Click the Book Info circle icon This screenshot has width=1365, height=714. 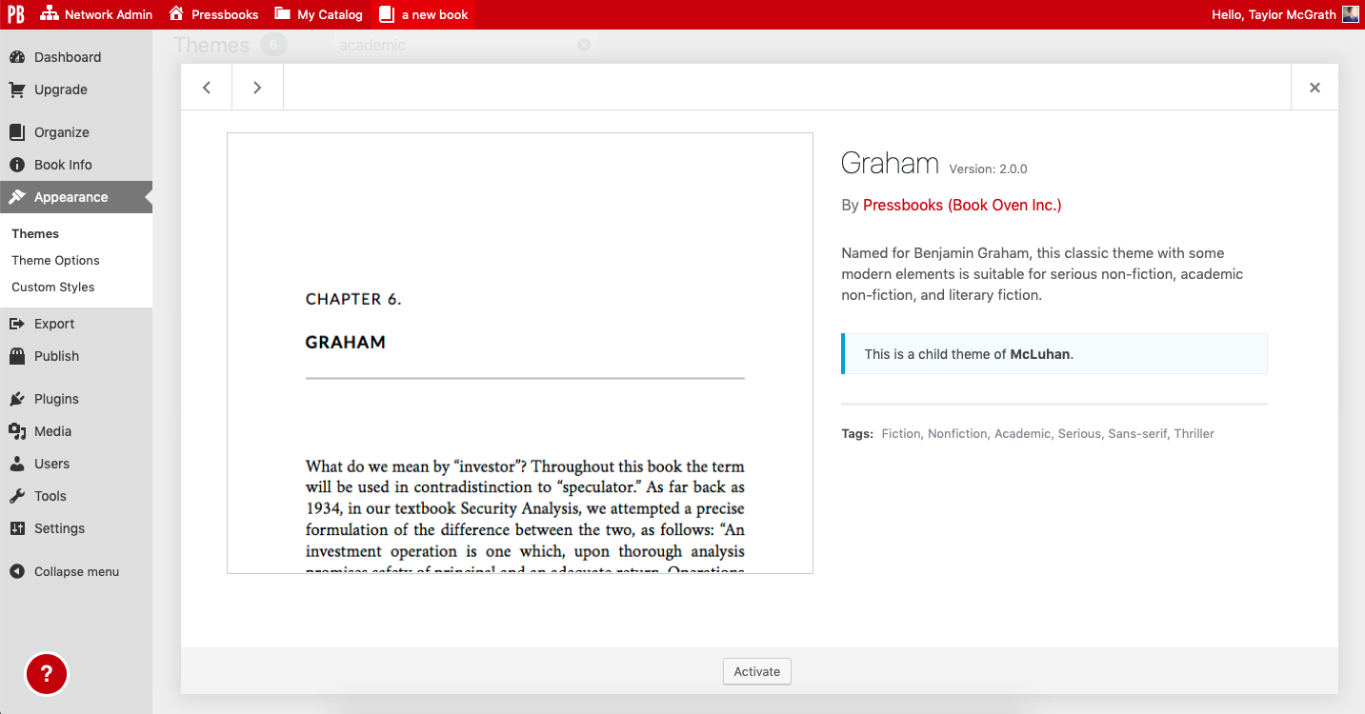click(17, 165)
